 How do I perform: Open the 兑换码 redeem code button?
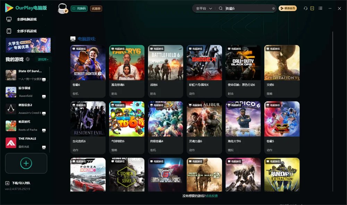[x=79, y=8]
